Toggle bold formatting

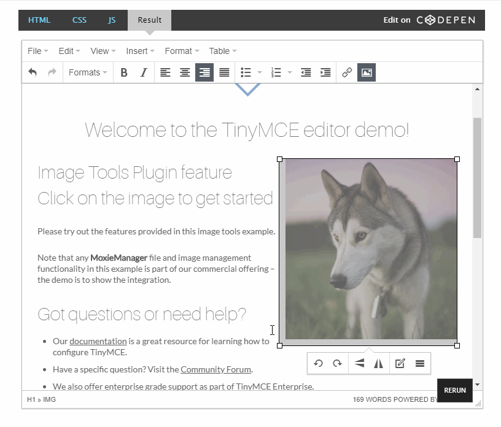pos(124,72)
